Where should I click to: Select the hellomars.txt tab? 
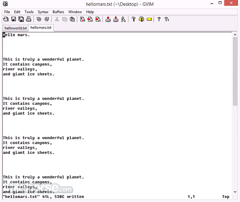[x=41, y=28]
